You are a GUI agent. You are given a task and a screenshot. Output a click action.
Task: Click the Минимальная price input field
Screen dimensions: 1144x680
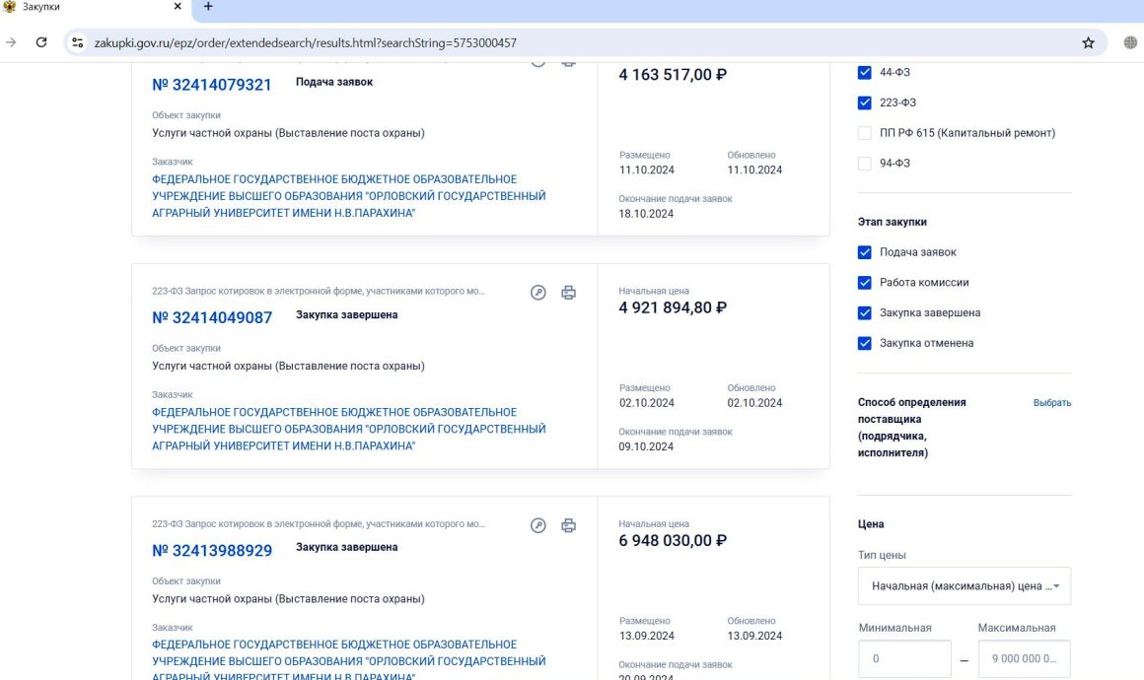coord(904,658)
